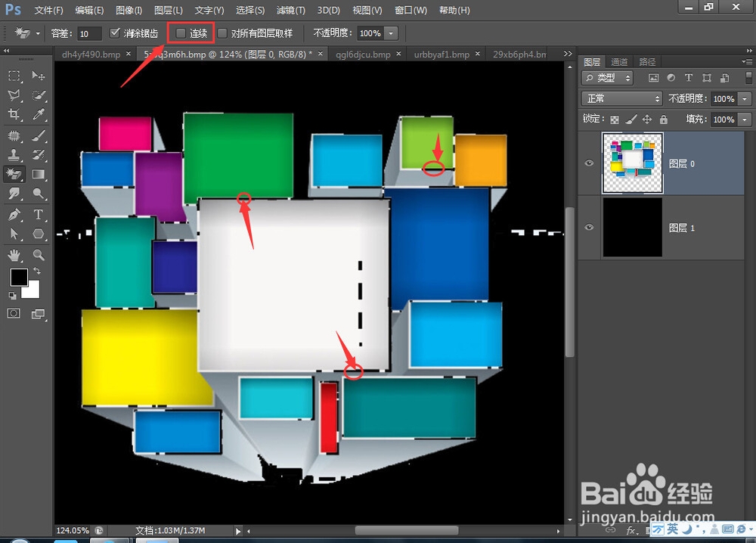The height and width of the screenshot is (543, 756).
Task: Open the tool preset picker dropdown
Action: [x=38, y=33]
